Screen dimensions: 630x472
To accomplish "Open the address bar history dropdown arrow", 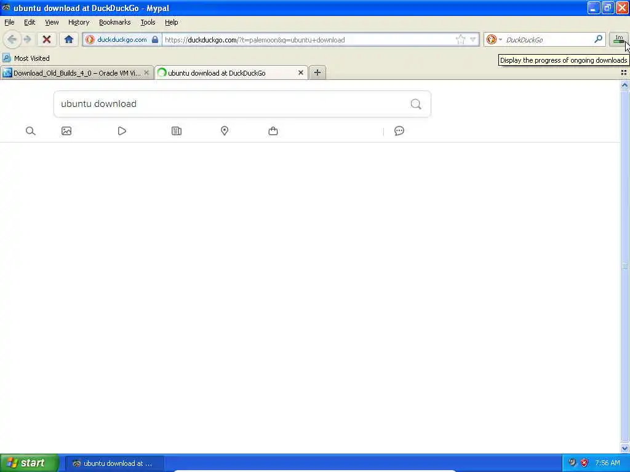I will point(473,39).
